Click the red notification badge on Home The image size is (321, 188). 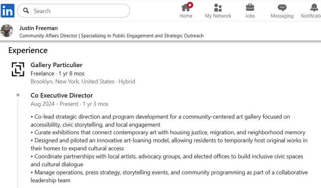click(x=190, y=5)
